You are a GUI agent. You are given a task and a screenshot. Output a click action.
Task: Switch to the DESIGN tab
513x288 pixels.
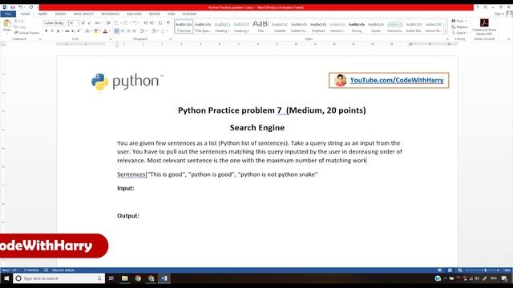61,14
